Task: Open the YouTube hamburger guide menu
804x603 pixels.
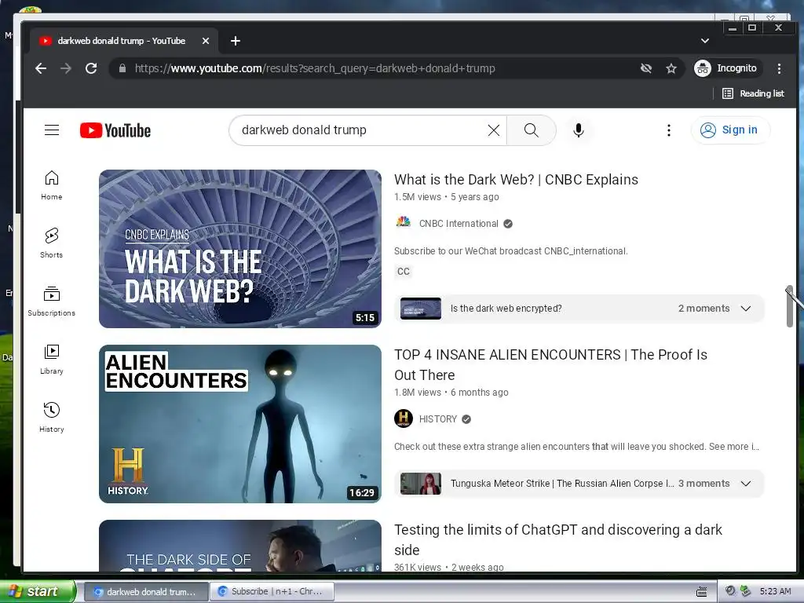Action: pyautogui.click(x=52, y=130)
